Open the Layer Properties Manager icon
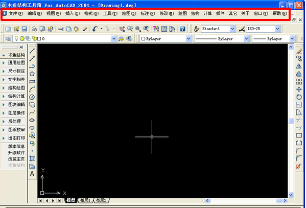This screenshot has height=208, width=306. point(8,39)
